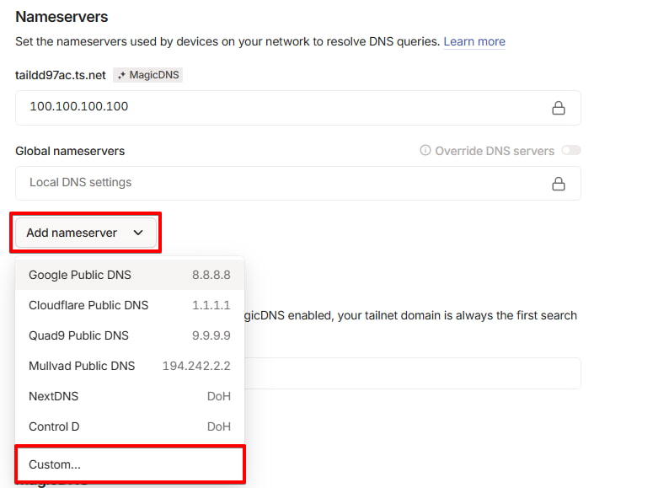The height and width of the screenshot is (488, 669).
Task: Click the Override DNS servers label
Action: point(495,151)
